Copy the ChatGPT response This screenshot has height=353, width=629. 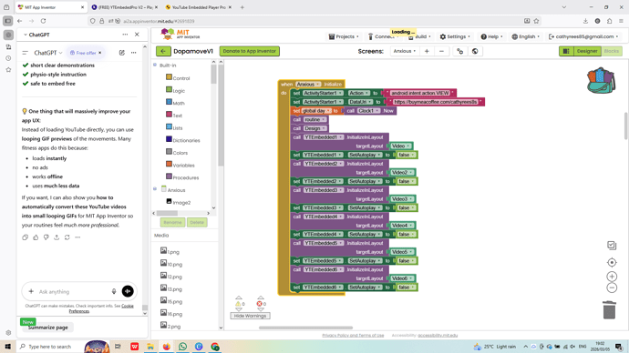coord(26,237)
